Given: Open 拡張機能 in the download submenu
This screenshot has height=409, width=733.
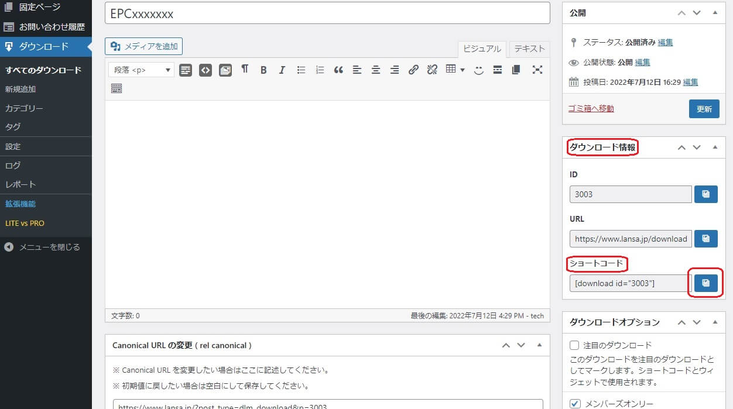Looking at the screenshot, I should 20,204.
